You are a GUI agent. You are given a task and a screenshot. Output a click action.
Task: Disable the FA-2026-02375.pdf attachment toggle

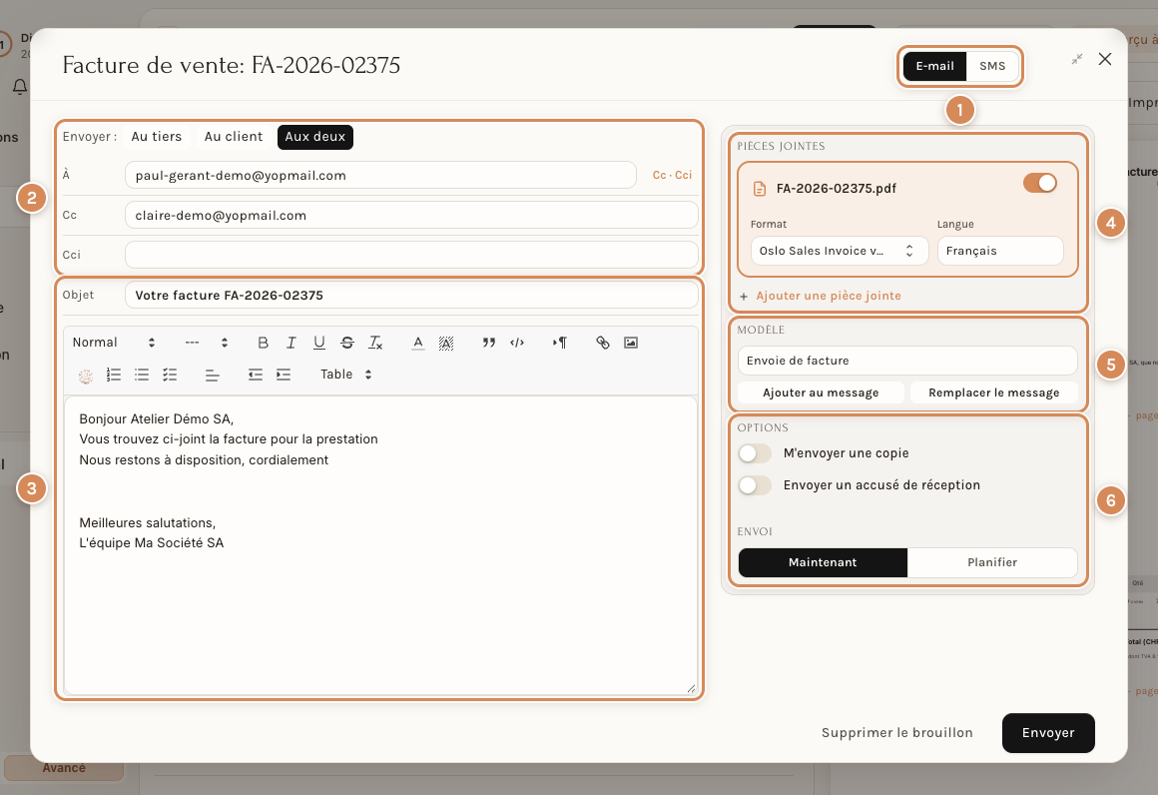(x=1040, y=183)
